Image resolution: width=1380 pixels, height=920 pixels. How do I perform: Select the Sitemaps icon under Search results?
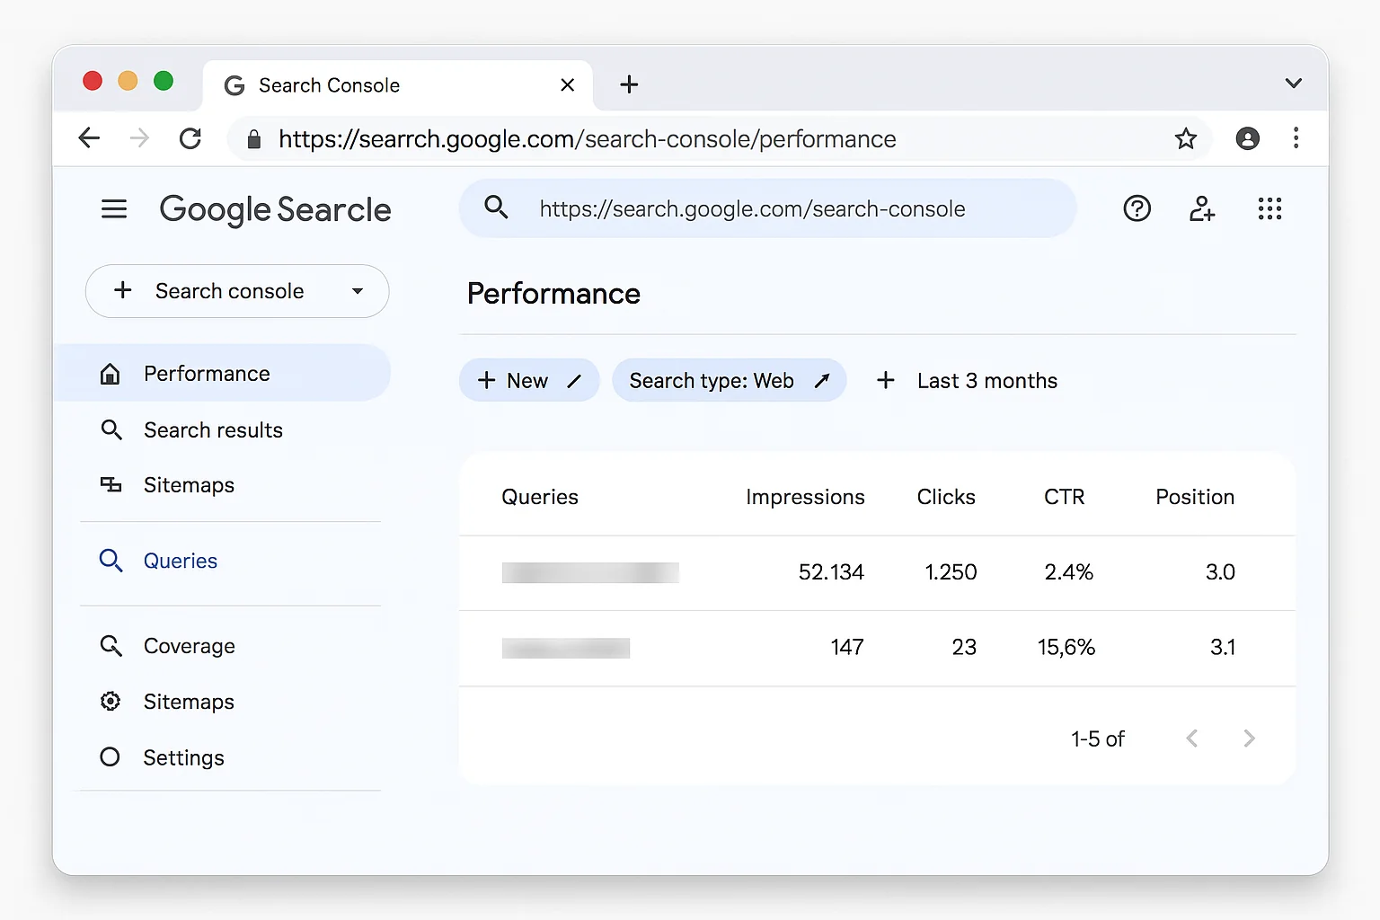tap(110, 484)
